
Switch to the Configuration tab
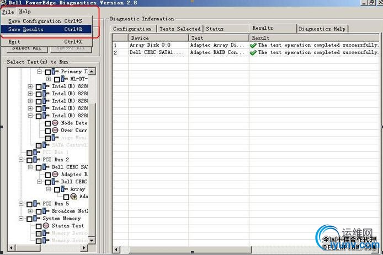tap(132, 29)
